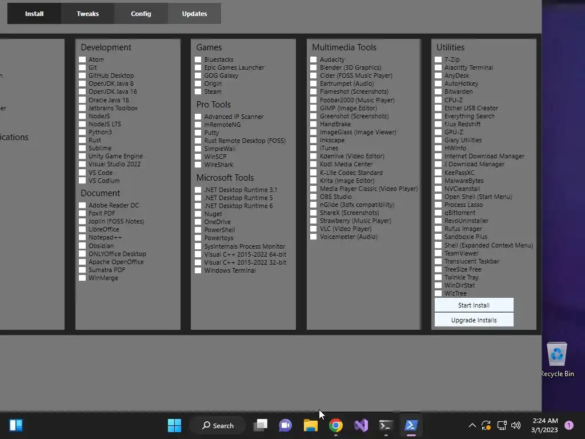This screenshot has height=439, width=585.
Task: Switch to the Windows Terminal taskbar icon
Action: point(386,425)
